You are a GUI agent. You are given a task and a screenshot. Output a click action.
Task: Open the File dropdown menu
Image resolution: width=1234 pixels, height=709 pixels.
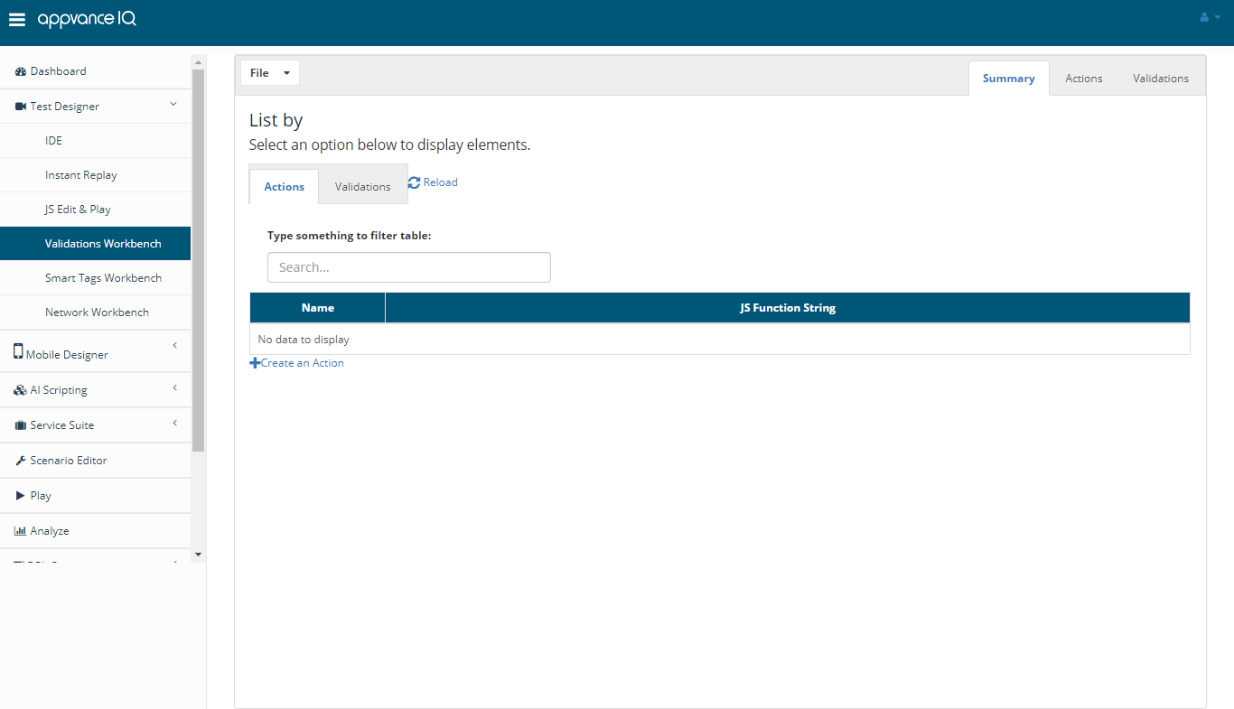[270, 73]
